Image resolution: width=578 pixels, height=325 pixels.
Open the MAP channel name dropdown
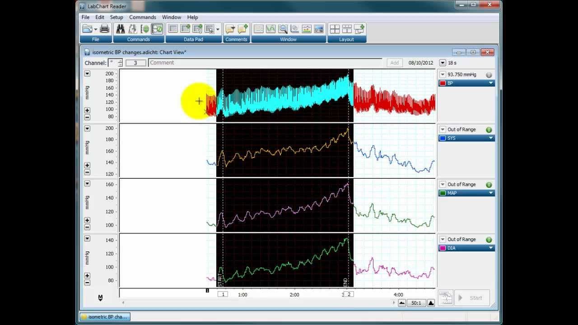pyautogui.click(x=490, y=193)
